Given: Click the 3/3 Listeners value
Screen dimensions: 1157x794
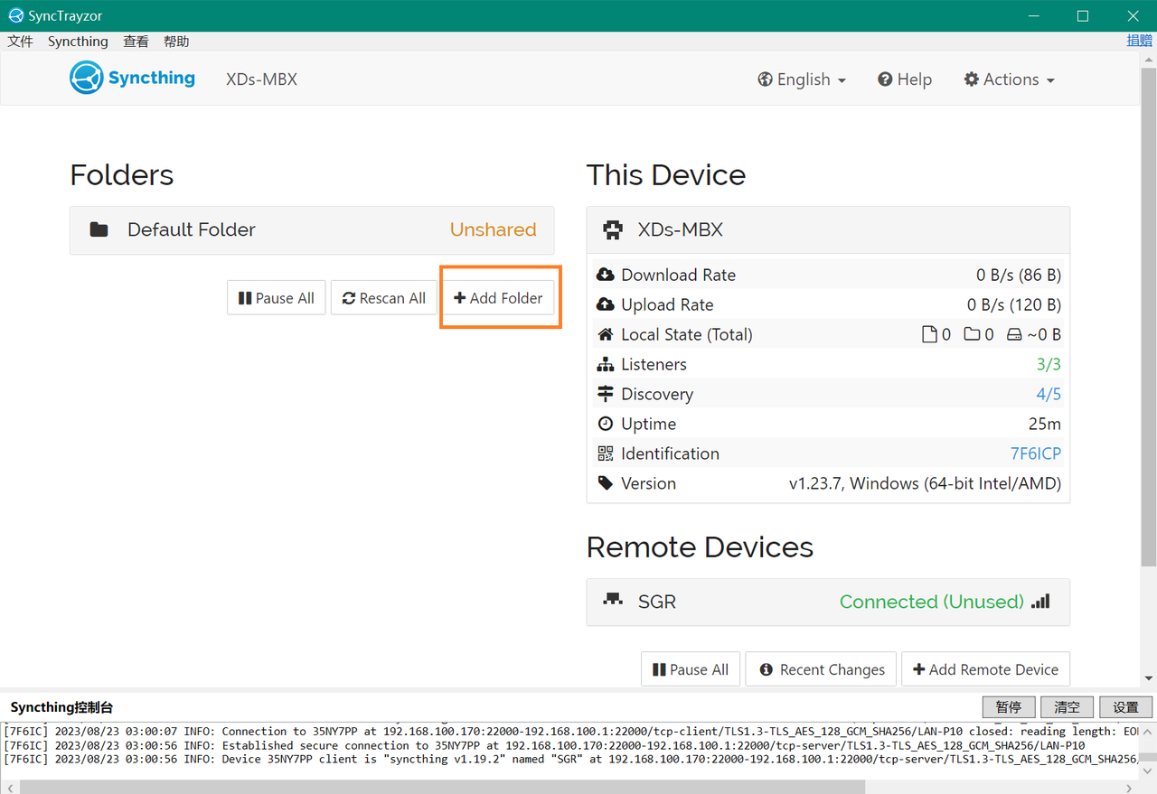Looking at the screenshot, I should (1049, 364).
